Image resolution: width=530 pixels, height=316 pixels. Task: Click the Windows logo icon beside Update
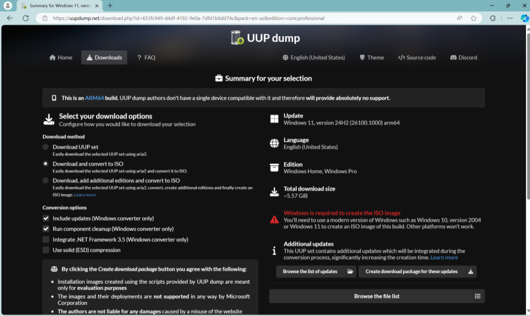coord(274,119)
